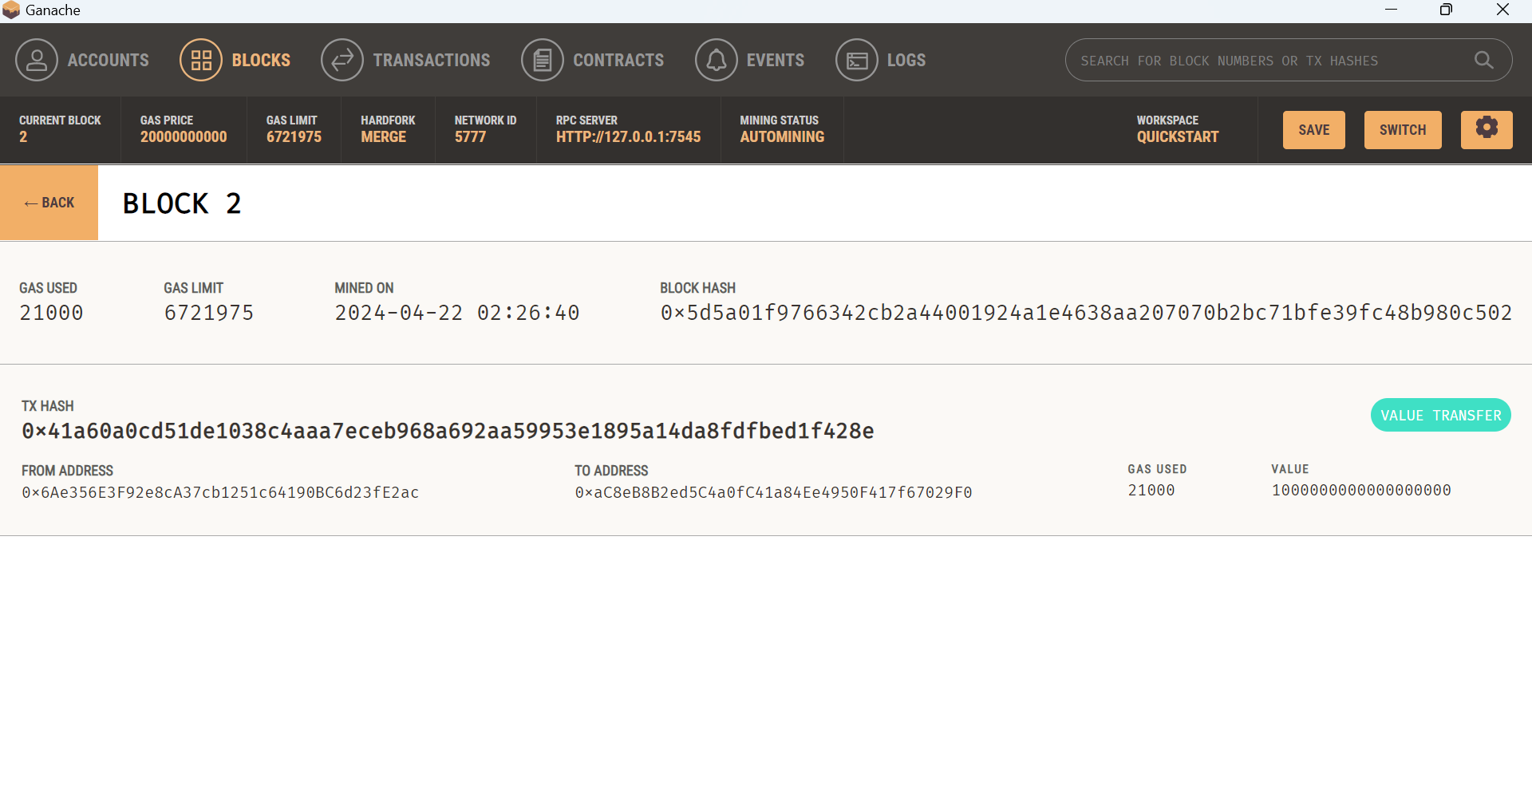Click the Transactions arrows icon
Screen dimensions: 1532x793
[342, 60]
